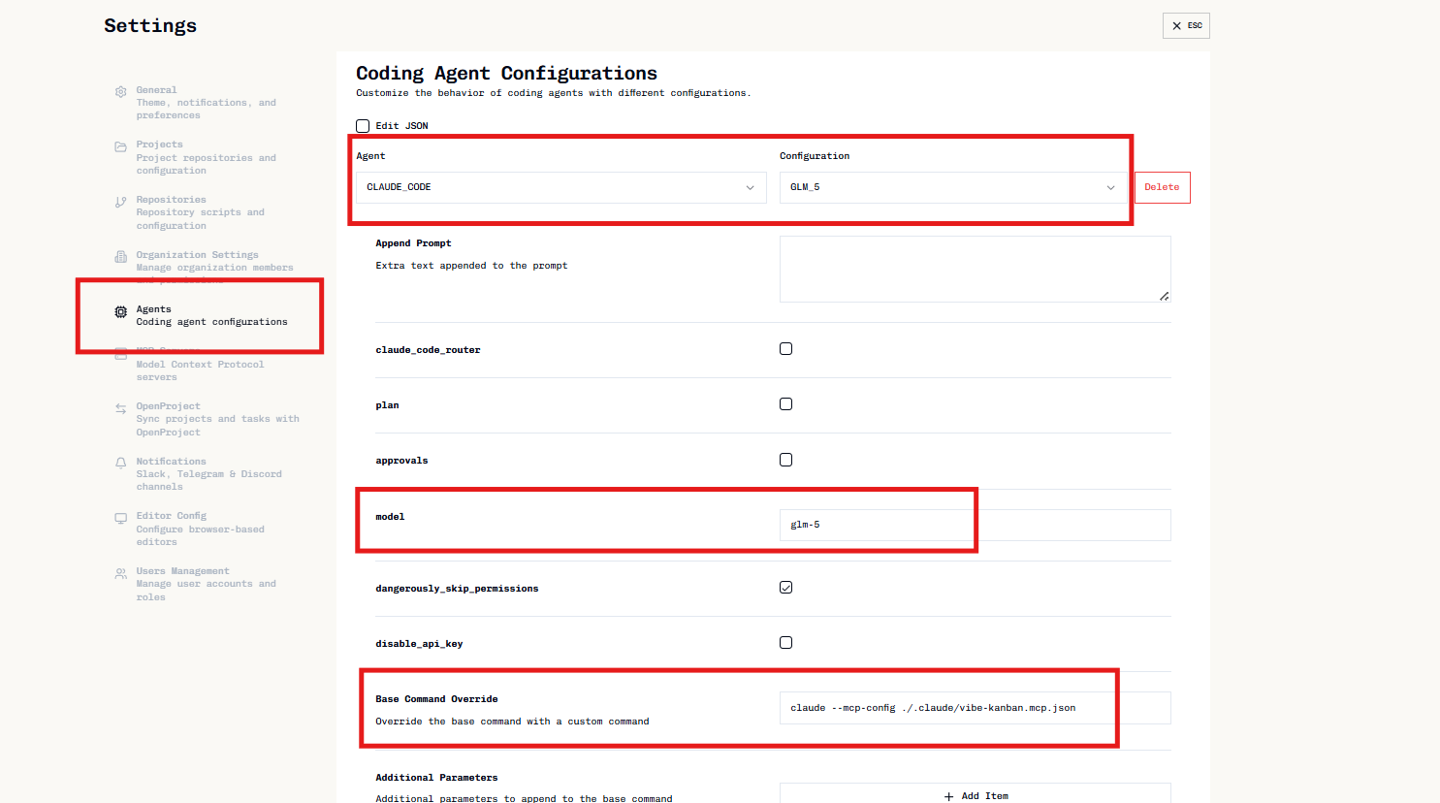
Task: Toggle claude_code_router checkbox
Action: pos(785,349)
